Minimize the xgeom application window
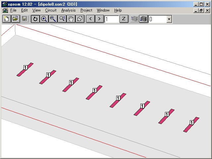The width and height of the screenshot is (212, 159). coord(196,4)
